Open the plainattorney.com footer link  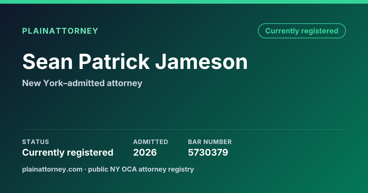pyautogui.click(x=52, y=169)
